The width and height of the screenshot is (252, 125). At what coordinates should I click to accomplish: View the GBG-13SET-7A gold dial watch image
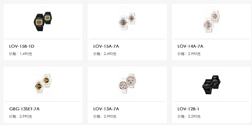click(x=43, y=83)
